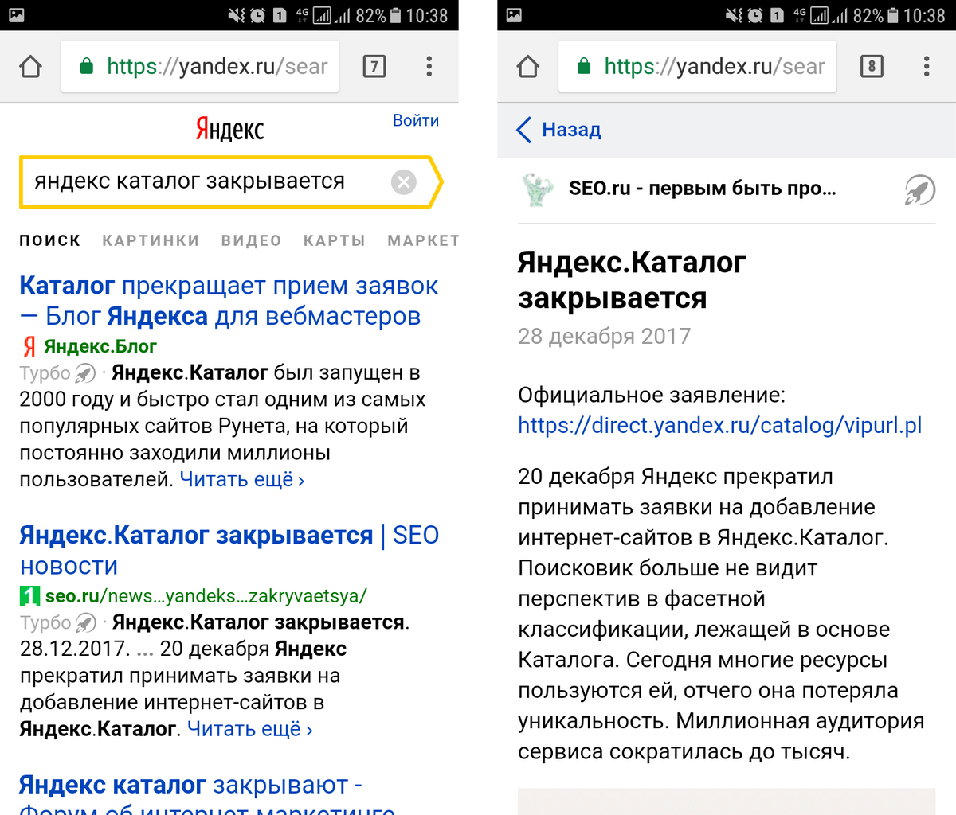The image size is (956, 815).
Task: Clear the search query with the X button
Action: pos(404,181)
